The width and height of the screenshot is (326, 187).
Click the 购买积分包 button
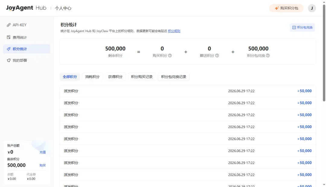[x=286, y=8]
